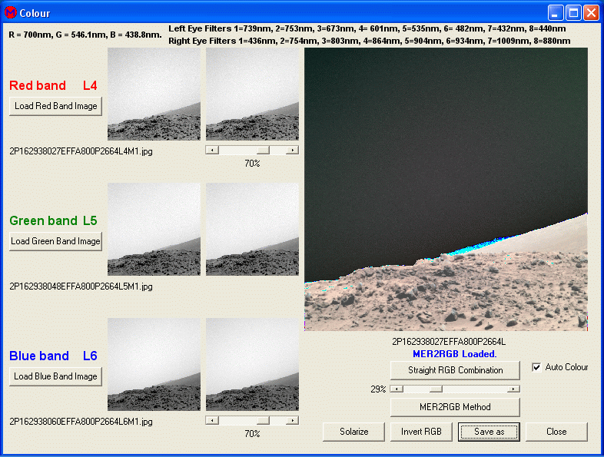
Task: Click the Blue band L6 label
Action: pyautogui.click(x=53, y=356)
